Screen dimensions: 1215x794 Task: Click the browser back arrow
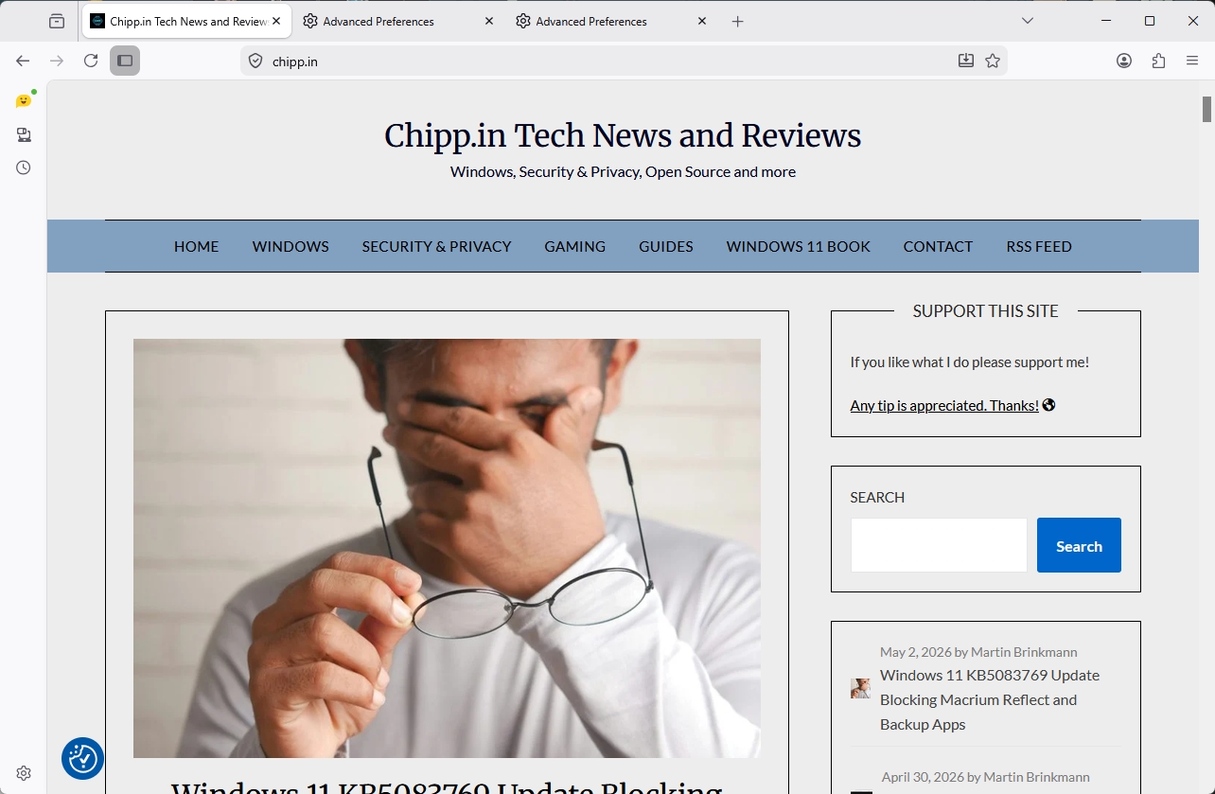click(x=23, y=61)
